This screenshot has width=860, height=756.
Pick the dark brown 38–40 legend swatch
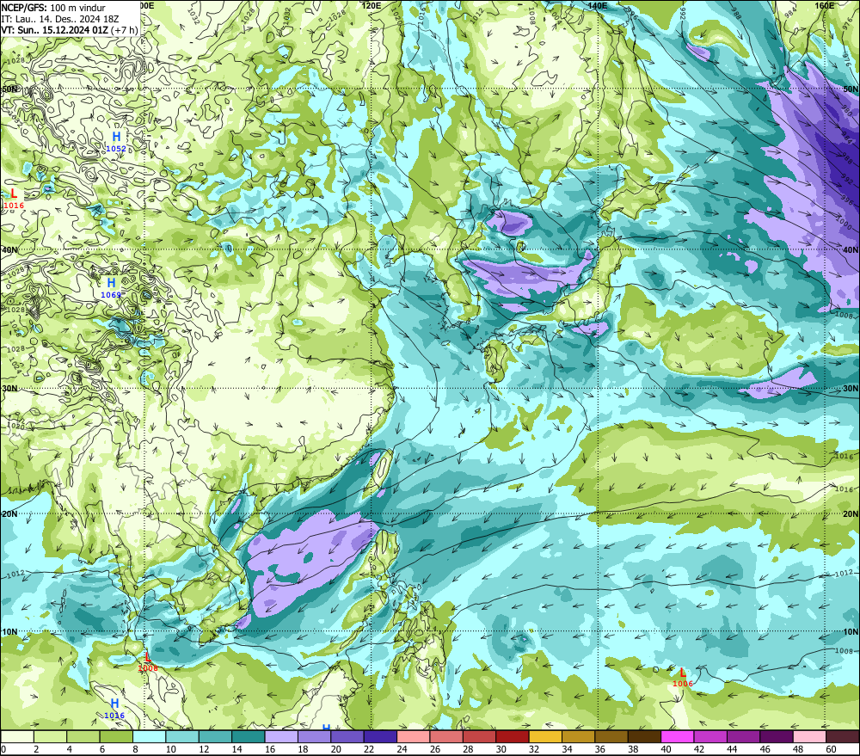(x=644, y=736)
